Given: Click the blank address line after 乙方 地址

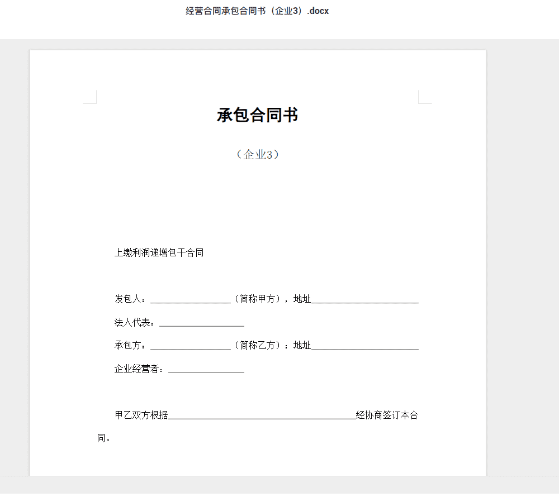Looking at the screenshot, I should [x=365, y=346].
